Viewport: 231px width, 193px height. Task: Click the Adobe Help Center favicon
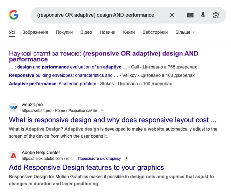[x=14, y=155]
